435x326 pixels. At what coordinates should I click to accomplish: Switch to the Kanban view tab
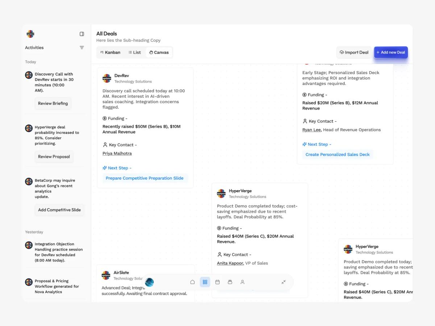[110, 53]
